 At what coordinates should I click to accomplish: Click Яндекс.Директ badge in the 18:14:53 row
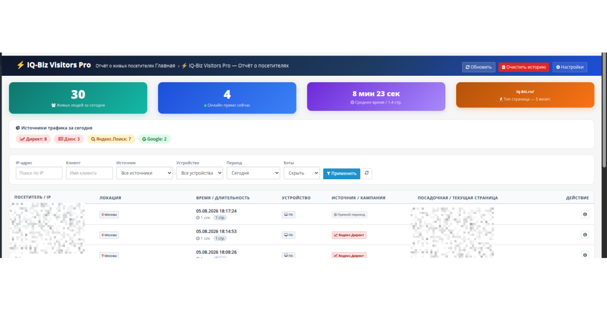tap(349, 235)
